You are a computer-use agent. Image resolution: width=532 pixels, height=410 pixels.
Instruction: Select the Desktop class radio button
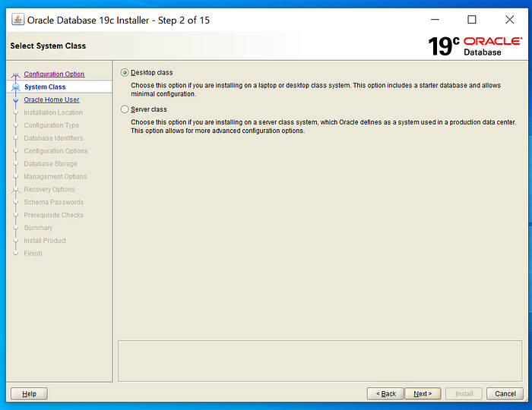click(x=125, y=73)
